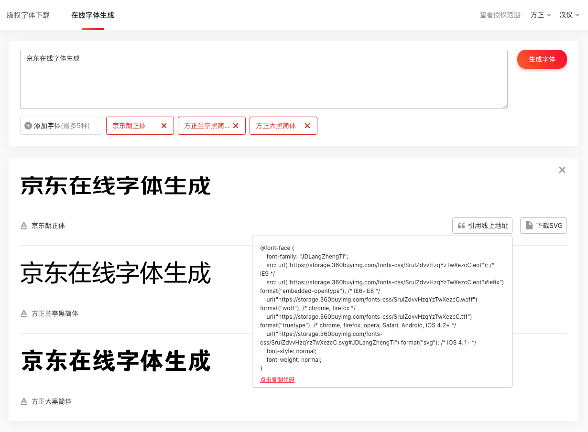Click the 方正兰亭黑简体 preview text
The width and height of the screenshot is (588, 432).
point(116,273)
